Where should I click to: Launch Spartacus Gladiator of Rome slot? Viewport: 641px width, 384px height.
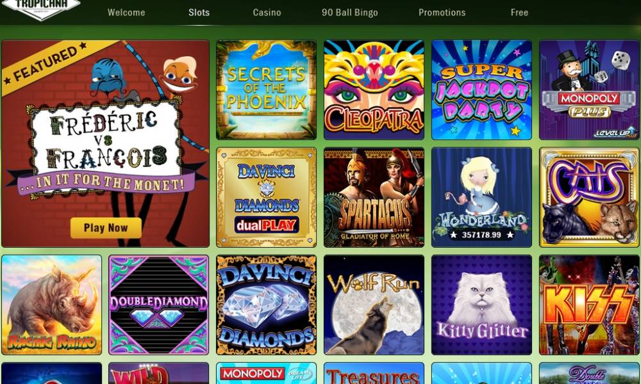pyautogui.click(x=374, y=198)
